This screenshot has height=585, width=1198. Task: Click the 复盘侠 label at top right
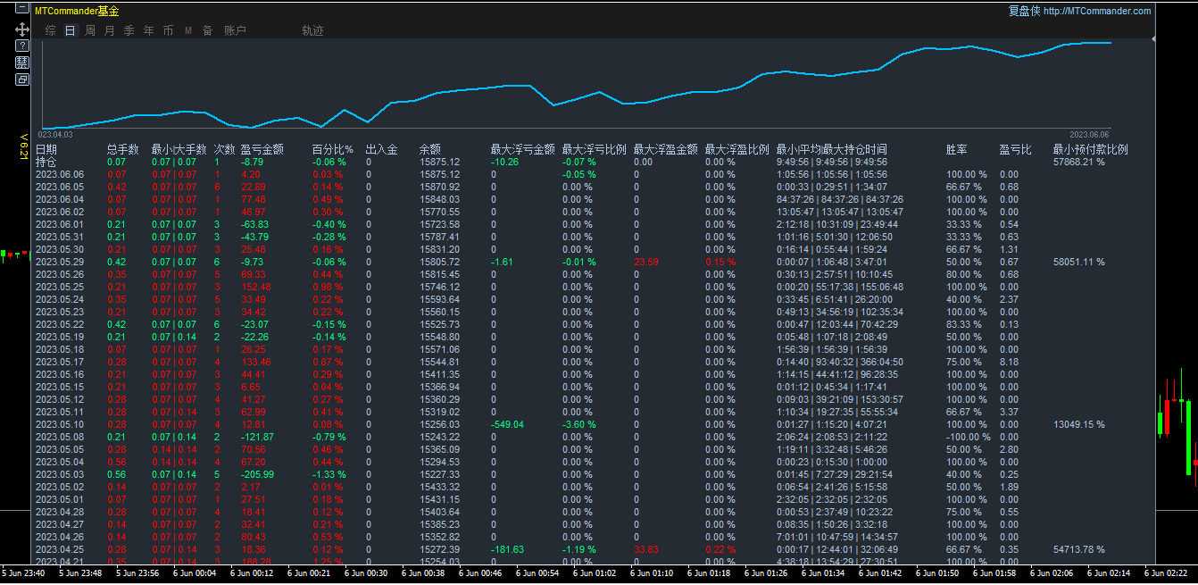1024,11
